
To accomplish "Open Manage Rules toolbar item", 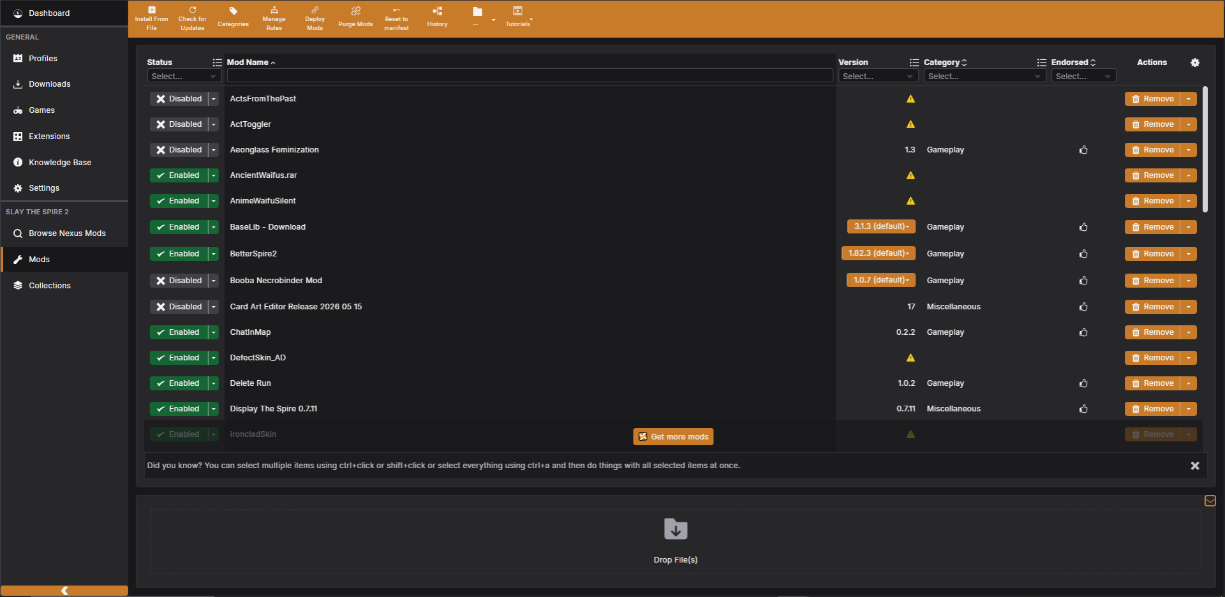I will coord(274,18).
